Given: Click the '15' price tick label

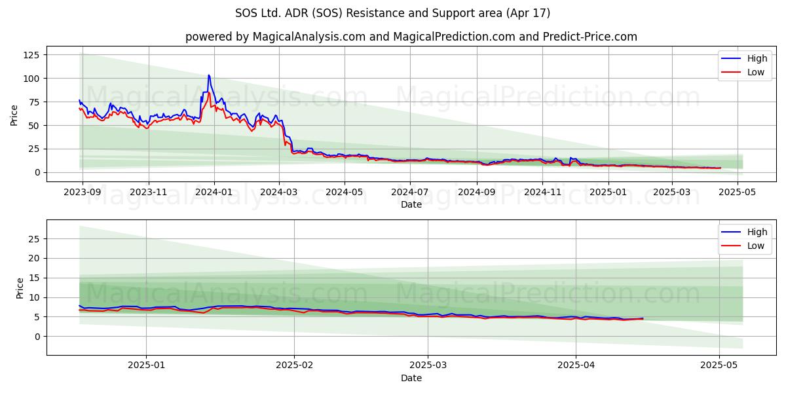Looking at the screenshot, I should tap(35, 278).
